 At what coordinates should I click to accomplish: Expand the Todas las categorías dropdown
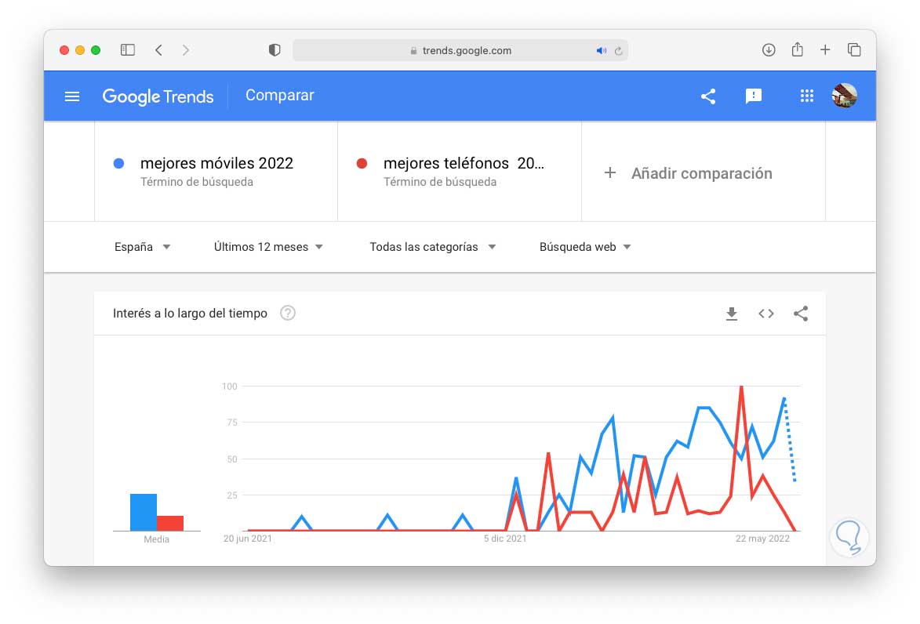click(433, 247)
